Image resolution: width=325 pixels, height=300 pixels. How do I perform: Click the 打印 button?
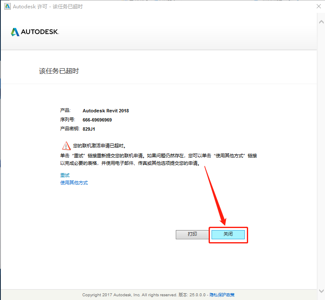pyautogui.click(x=192, y=234)
